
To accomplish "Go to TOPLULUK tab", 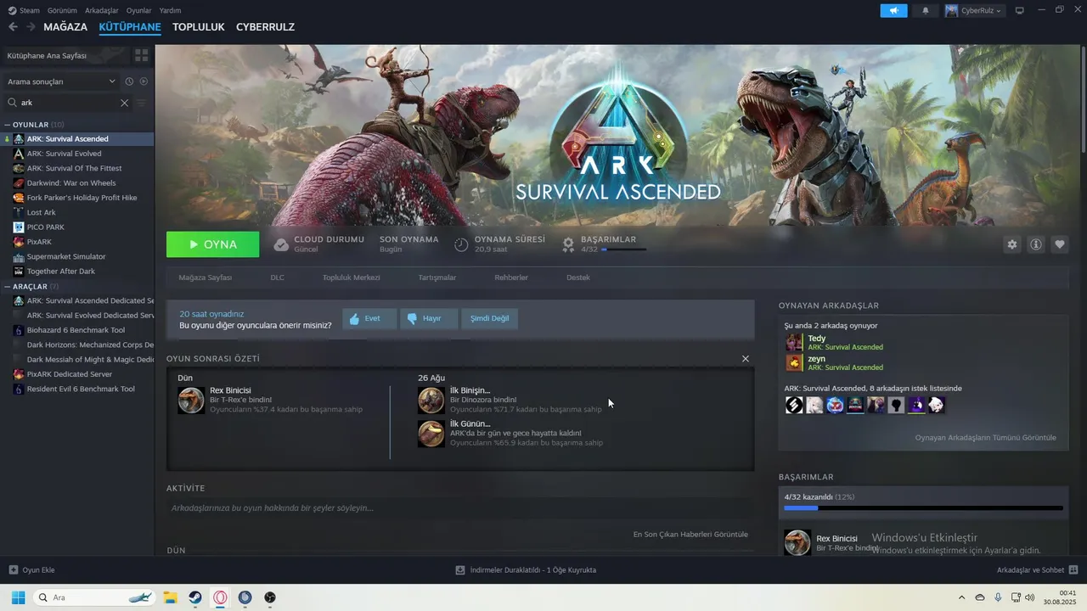I will 198,27.
